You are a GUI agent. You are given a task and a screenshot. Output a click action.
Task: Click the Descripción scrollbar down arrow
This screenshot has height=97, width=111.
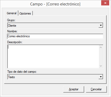[101, 66]
